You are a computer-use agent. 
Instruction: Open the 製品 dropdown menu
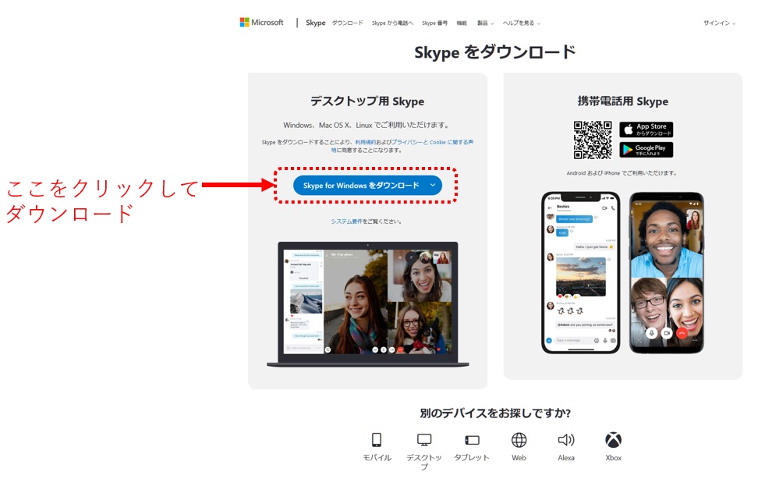486,23
